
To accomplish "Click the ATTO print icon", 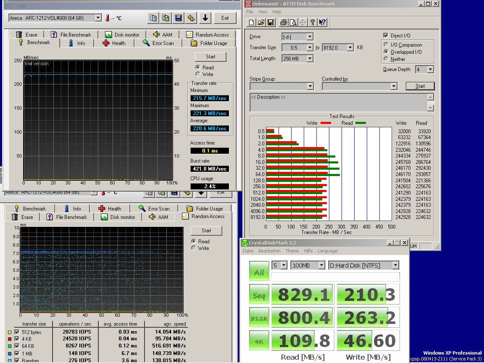I will pyautogui.click(x=284, y=22).
